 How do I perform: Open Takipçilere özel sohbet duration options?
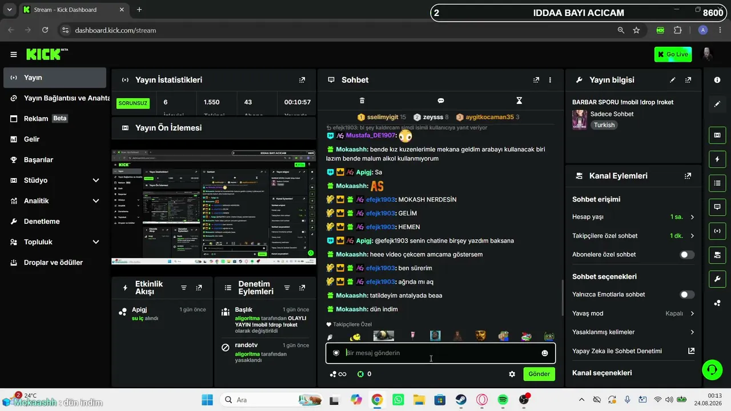click(x=633, y=236)
